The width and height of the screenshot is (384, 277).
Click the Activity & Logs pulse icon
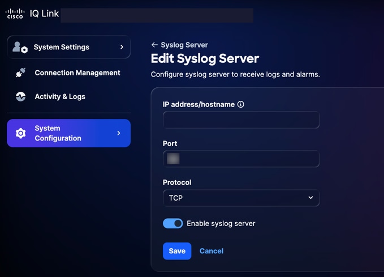tap(20, 96)
